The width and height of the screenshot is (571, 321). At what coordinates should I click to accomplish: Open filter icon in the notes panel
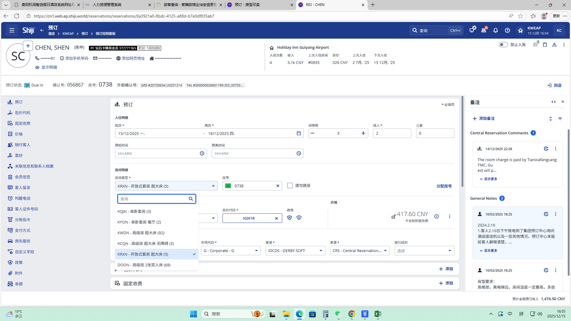(x=560, y=119)
